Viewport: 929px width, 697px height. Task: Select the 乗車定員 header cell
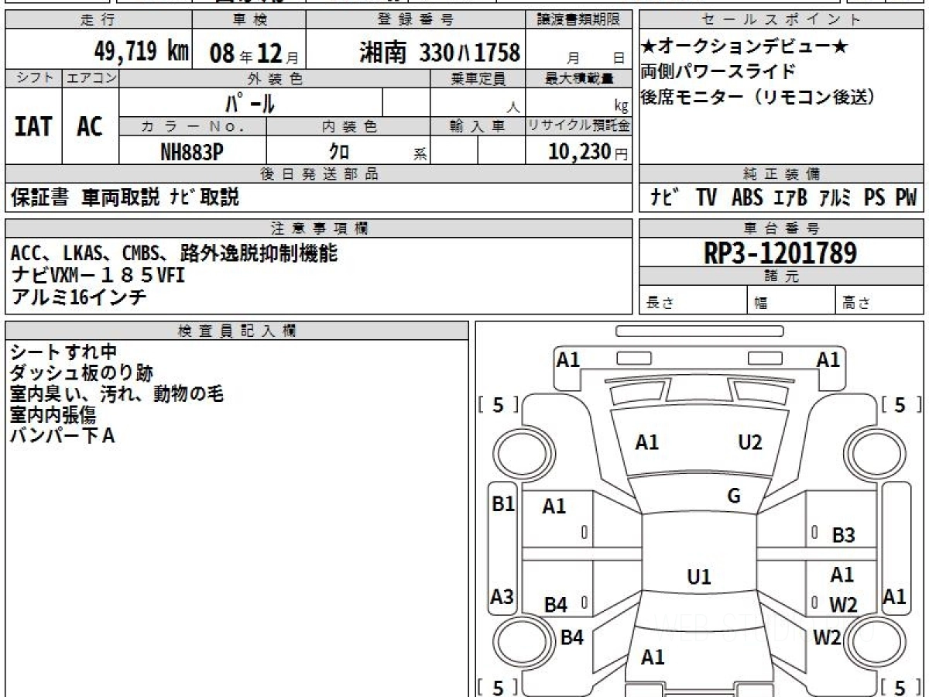478,78
